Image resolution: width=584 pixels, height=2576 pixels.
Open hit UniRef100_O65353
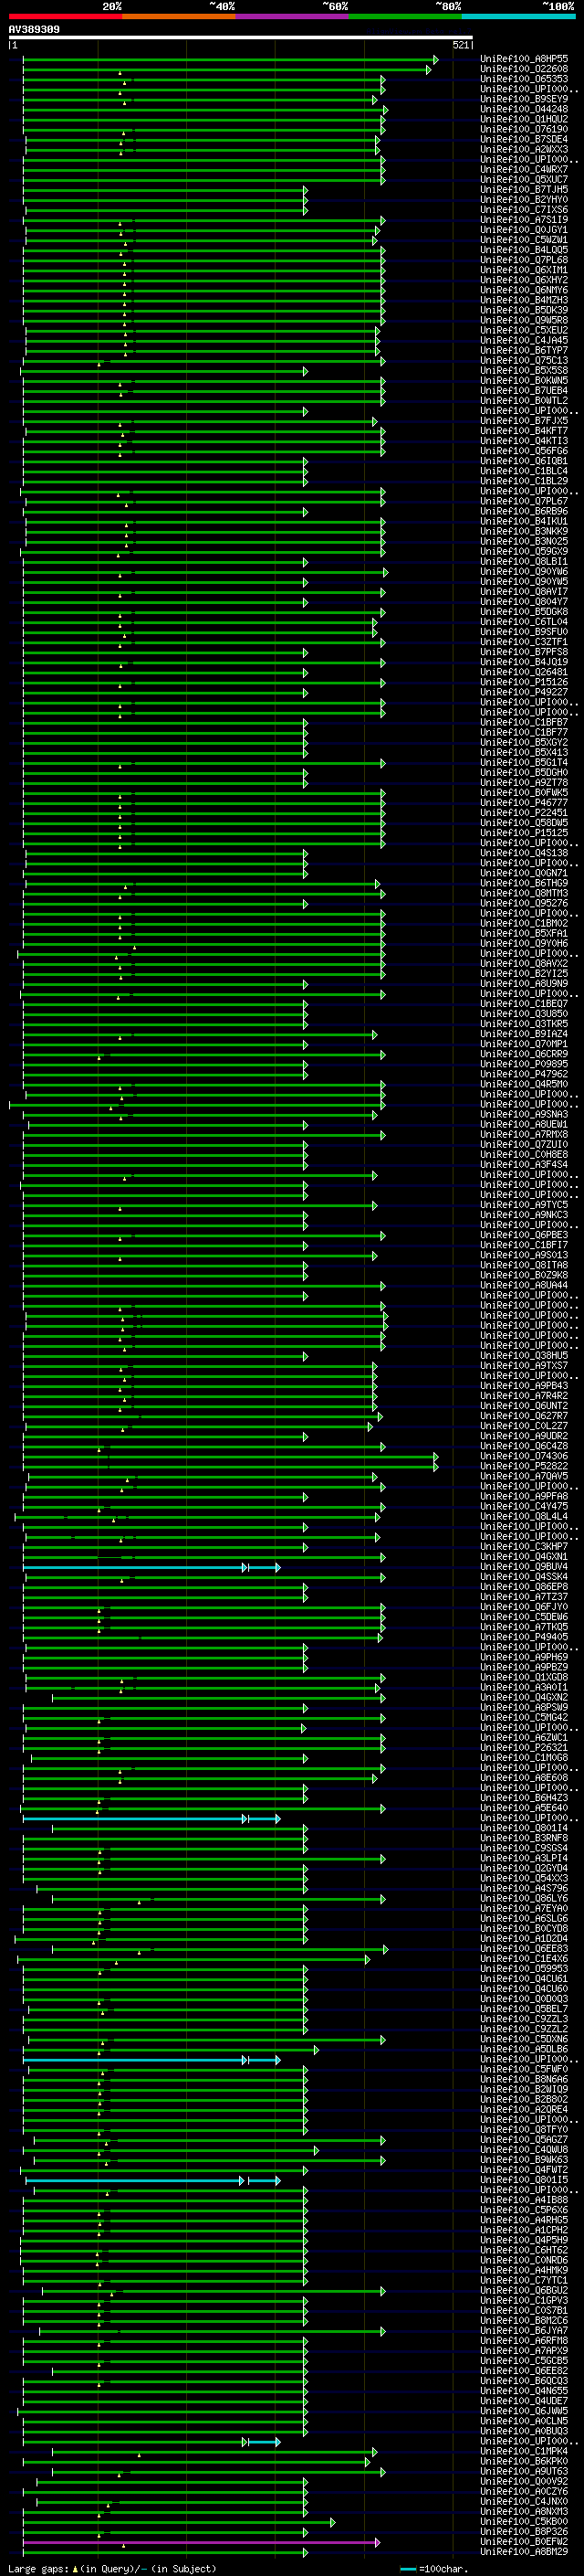click(x=523, y=79)
